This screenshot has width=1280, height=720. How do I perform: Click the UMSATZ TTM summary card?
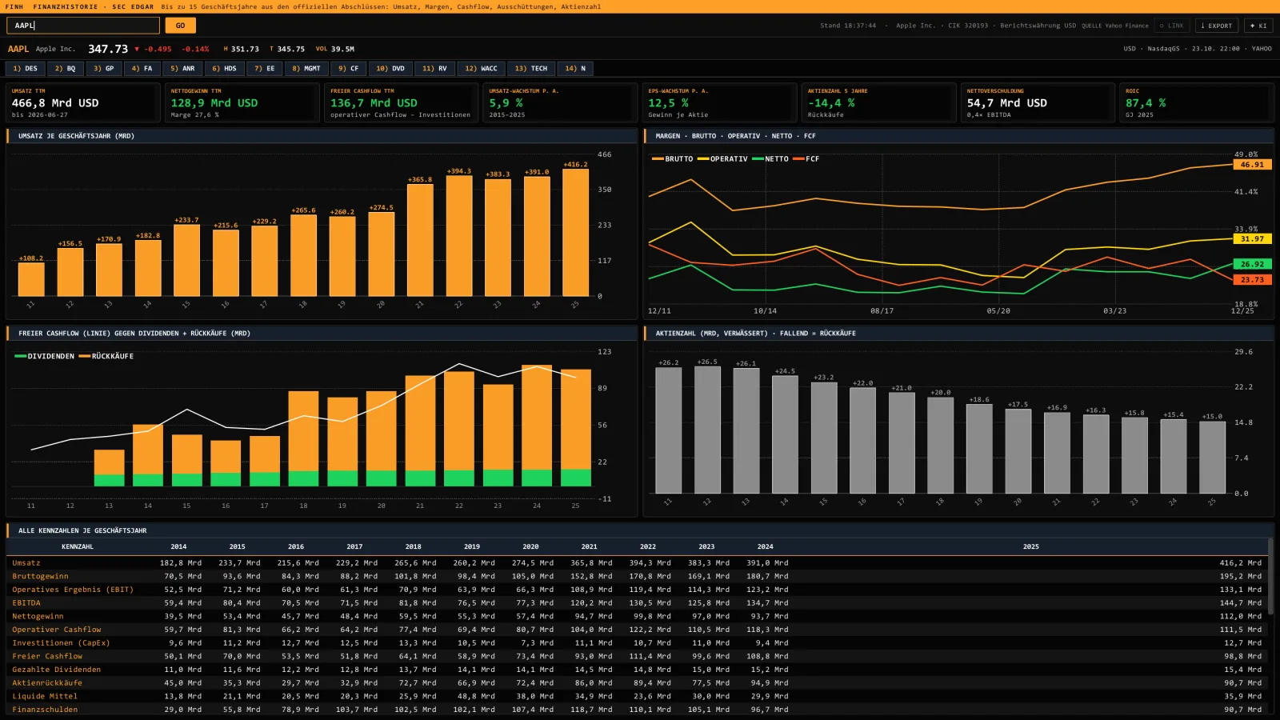83,103
